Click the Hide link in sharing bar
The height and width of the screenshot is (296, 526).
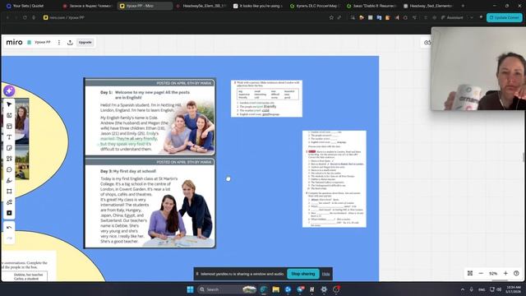325,274
